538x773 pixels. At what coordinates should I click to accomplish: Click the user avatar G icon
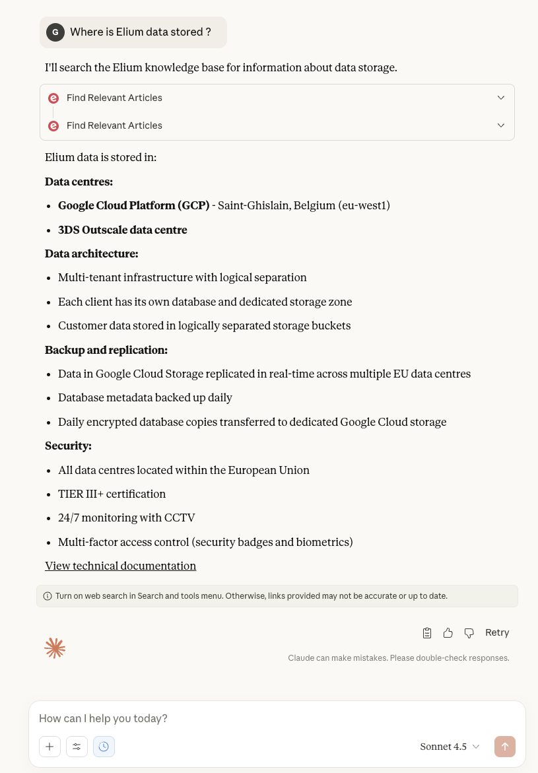pyautogui.click(x=55, y=32)
